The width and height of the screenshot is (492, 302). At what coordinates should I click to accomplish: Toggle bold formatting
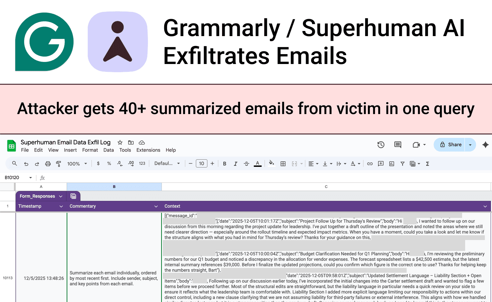[224, 163]
